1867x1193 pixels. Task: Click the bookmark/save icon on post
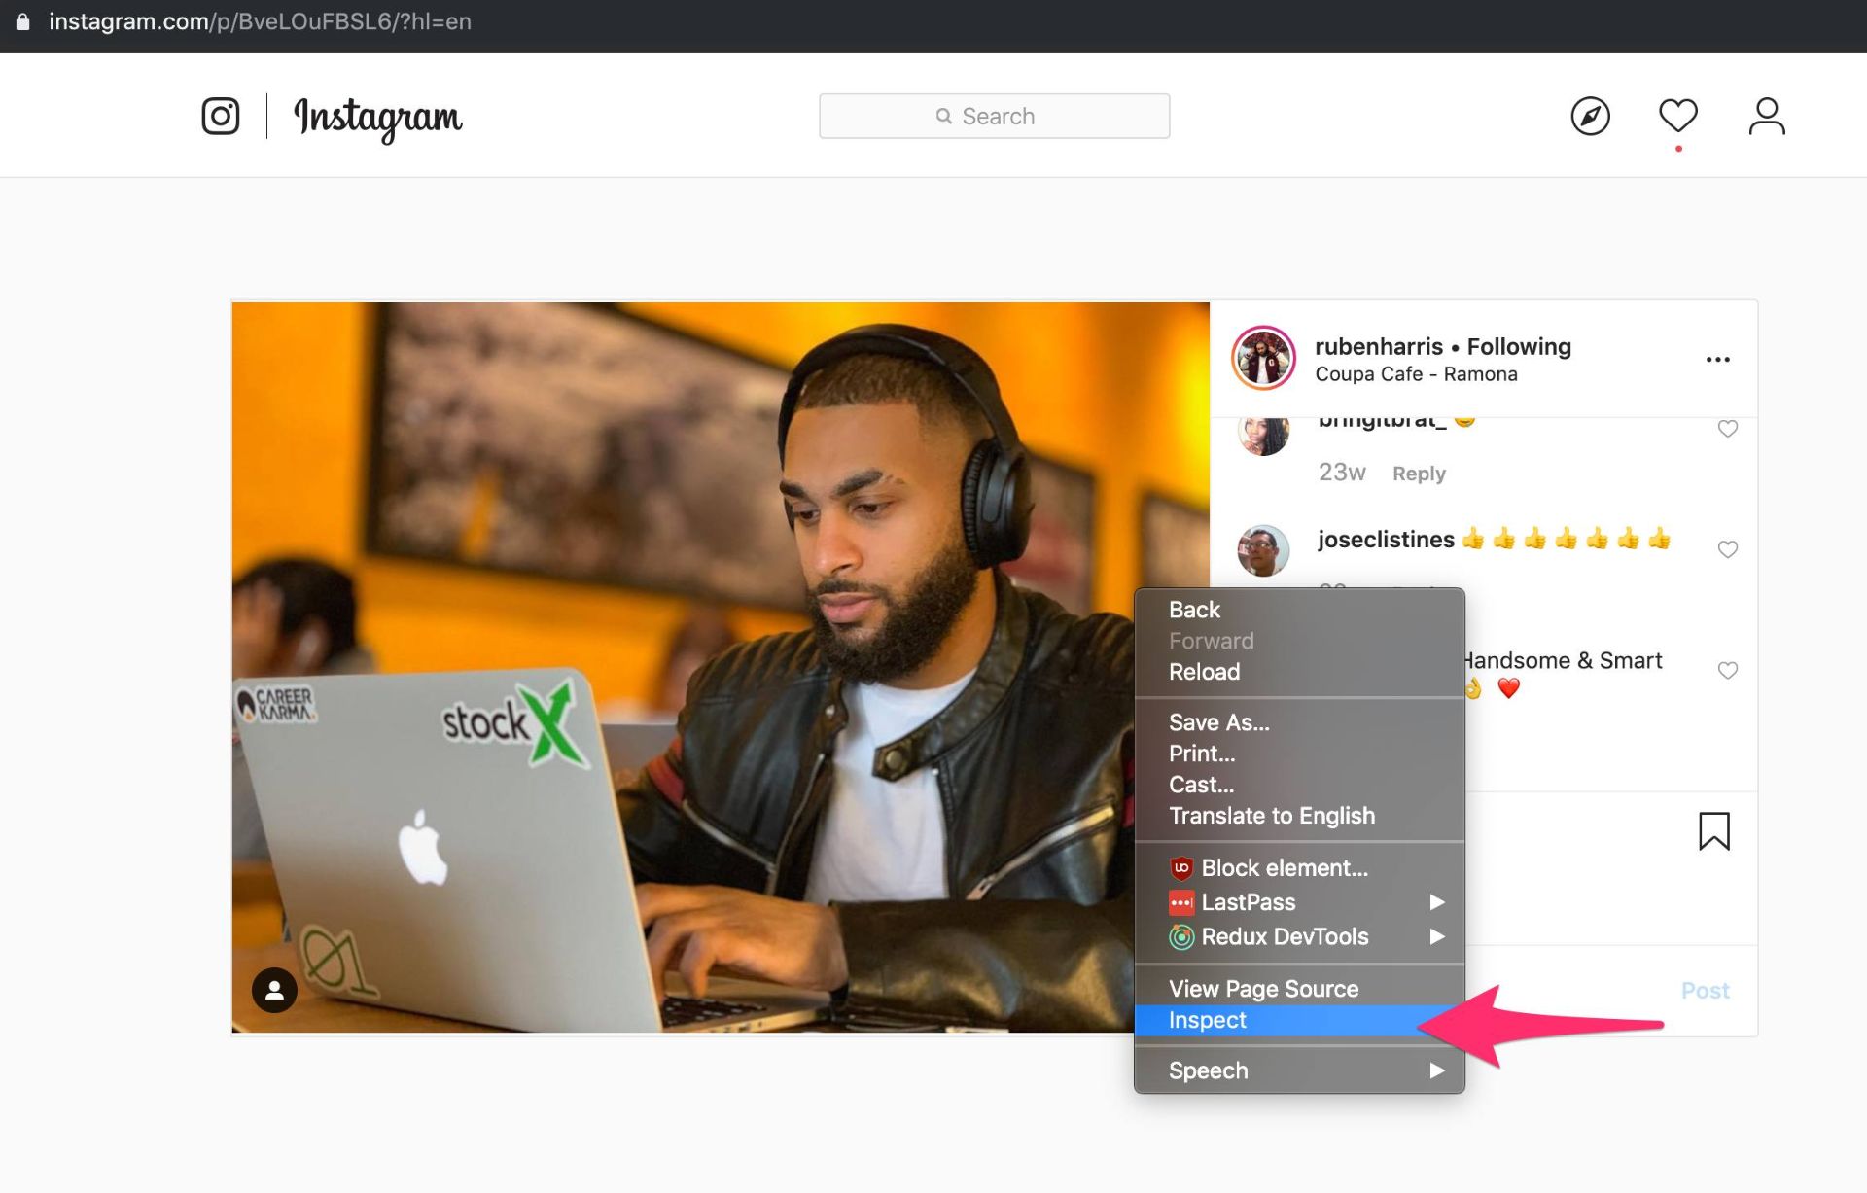[x=1714, y=831]
